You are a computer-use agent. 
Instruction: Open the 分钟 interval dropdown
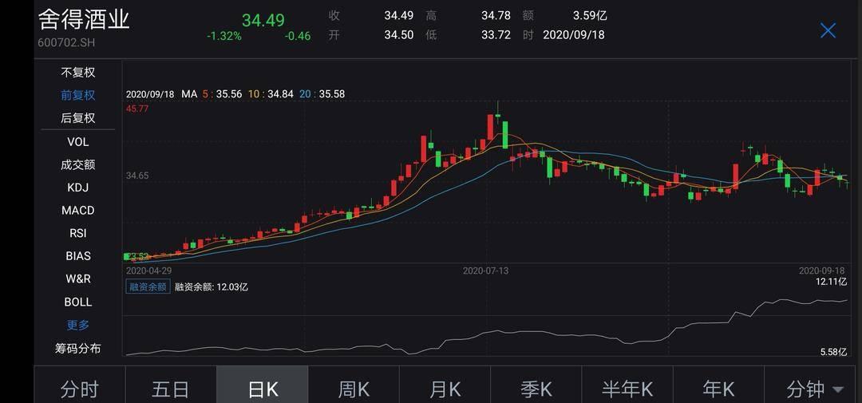point(814,389)
